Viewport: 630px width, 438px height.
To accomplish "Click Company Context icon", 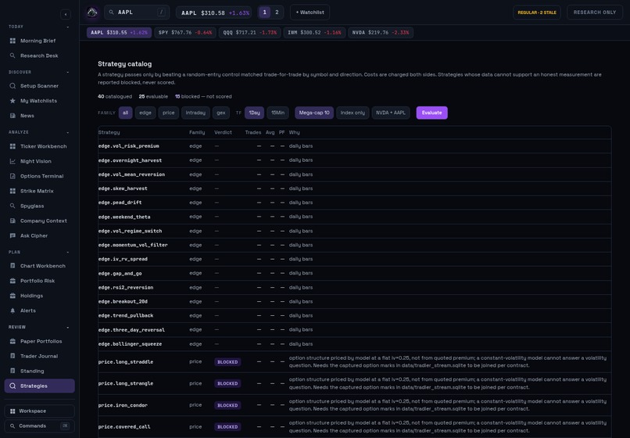I will (13, 221).
